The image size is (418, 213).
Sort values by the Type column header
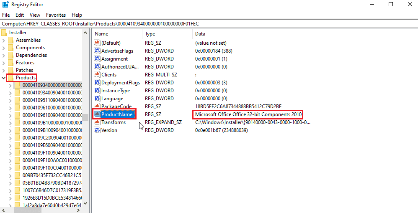167,34
